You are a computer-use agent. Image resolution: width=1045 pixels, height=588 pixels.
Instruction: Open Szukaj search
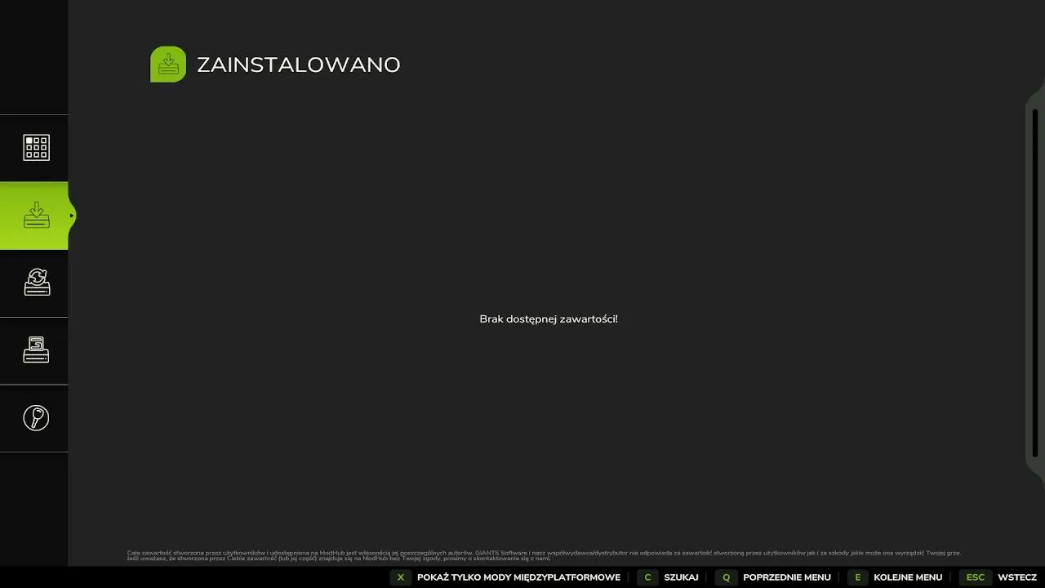[681, 577]
